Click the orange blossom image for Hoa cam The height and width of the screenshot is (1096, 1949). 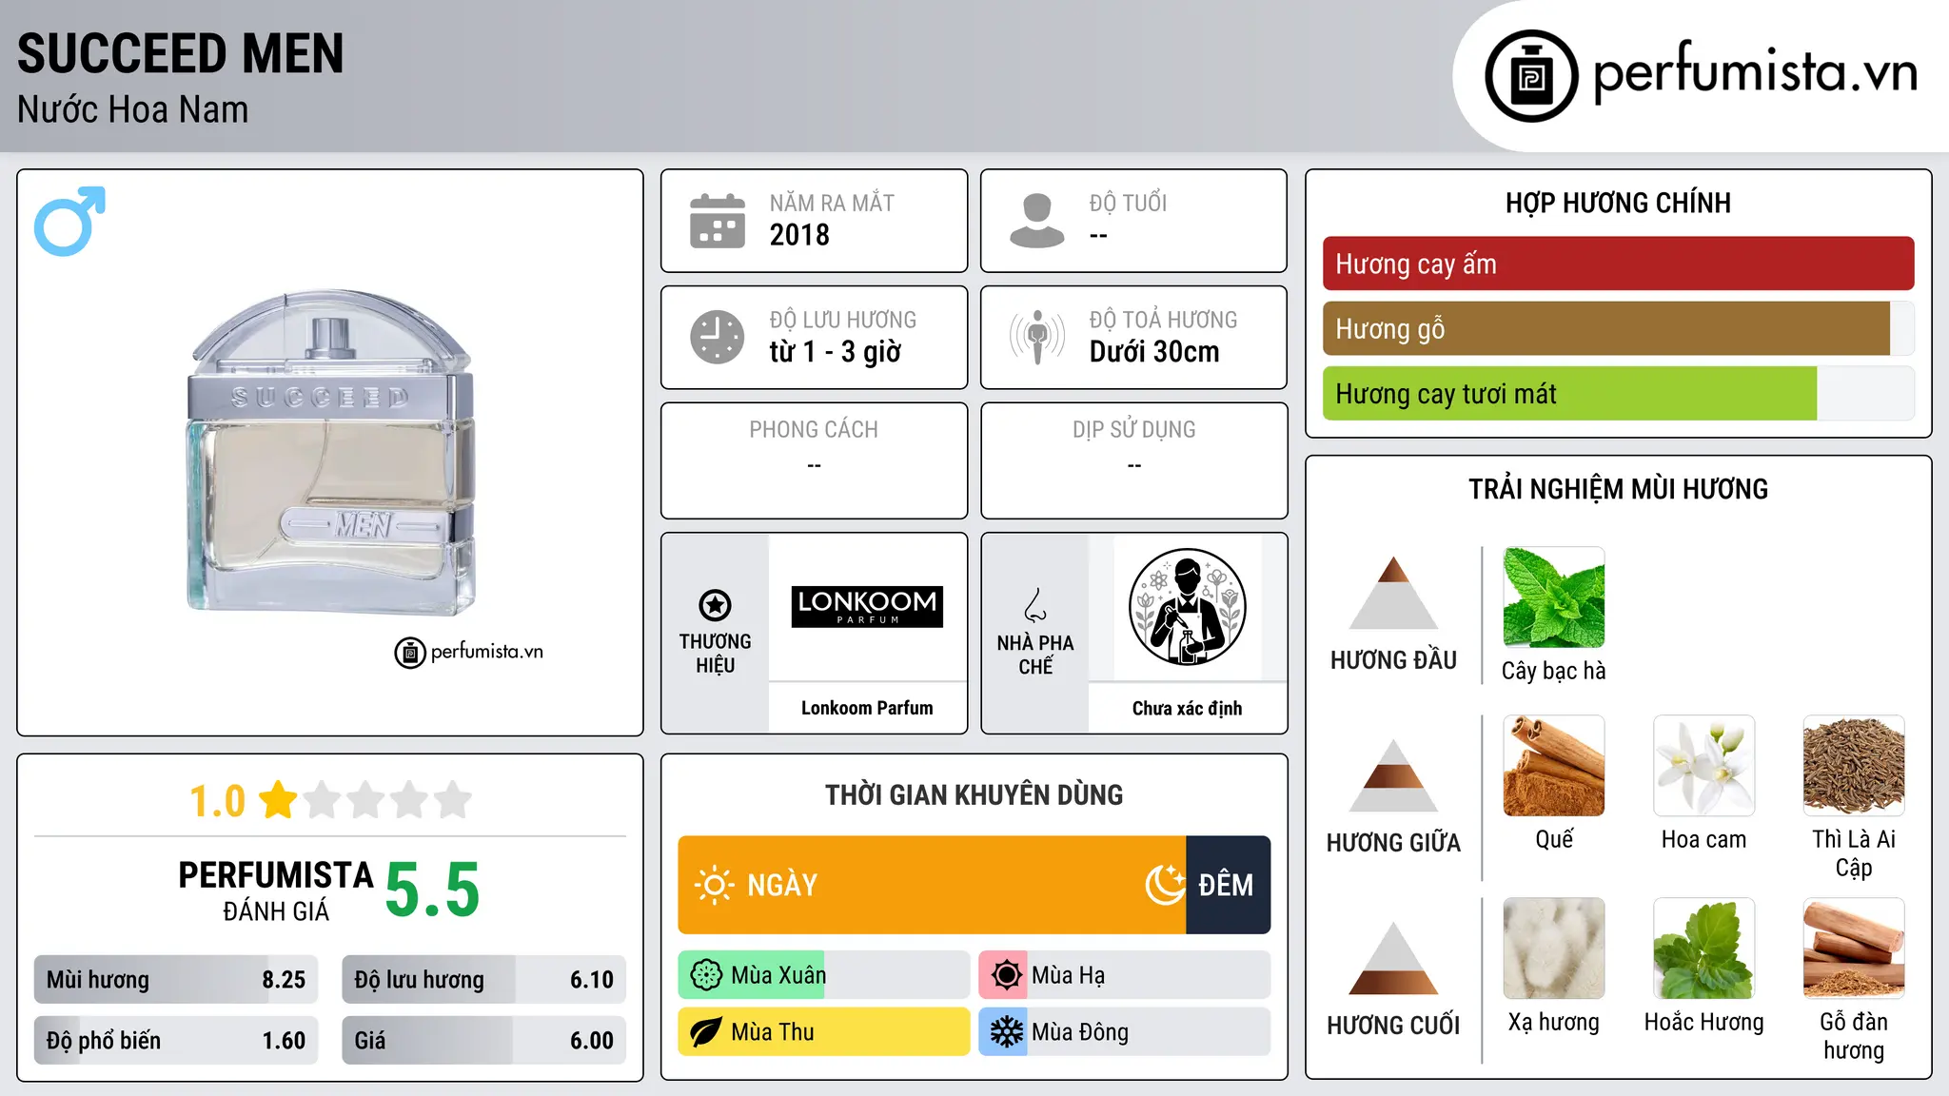point(1703,766)
